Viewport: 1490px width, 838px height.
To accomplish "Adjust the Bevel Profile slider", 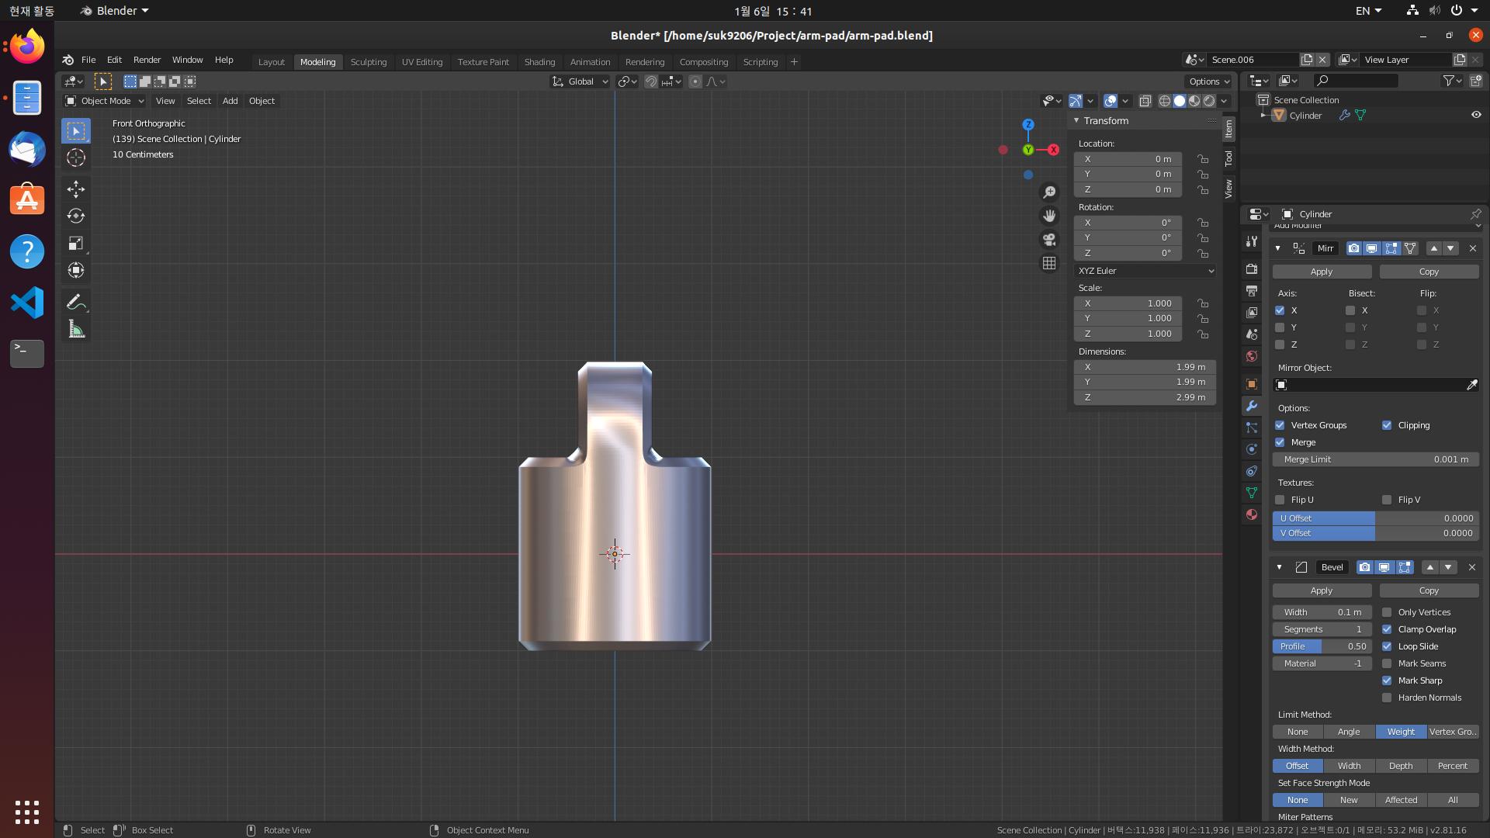I will (x=1322, y=646).
